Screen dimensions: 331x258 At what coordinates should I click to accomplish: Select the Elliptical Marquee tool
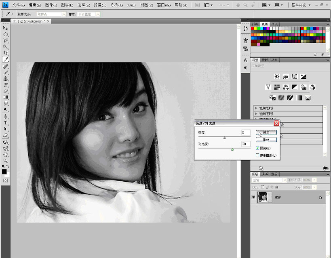6,34
